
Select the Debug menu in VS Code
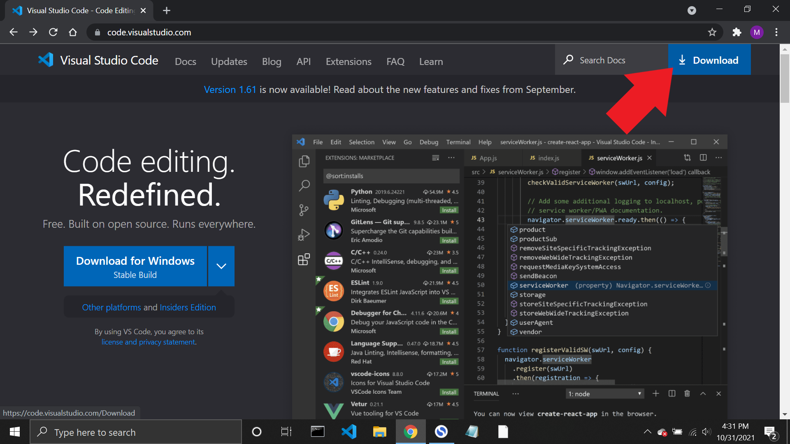428,142
